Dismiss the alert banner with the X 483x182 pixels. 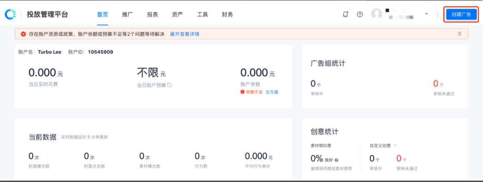pos(459,34)
